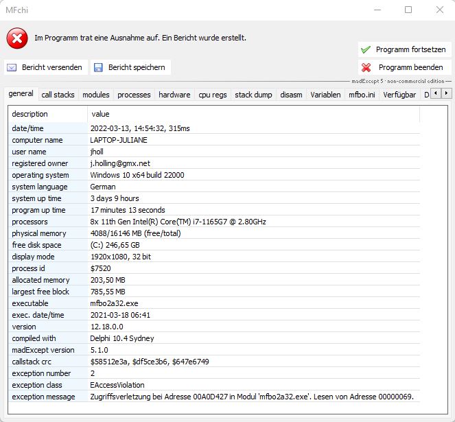
Task: Click the description column header
Action: point(30,114)
